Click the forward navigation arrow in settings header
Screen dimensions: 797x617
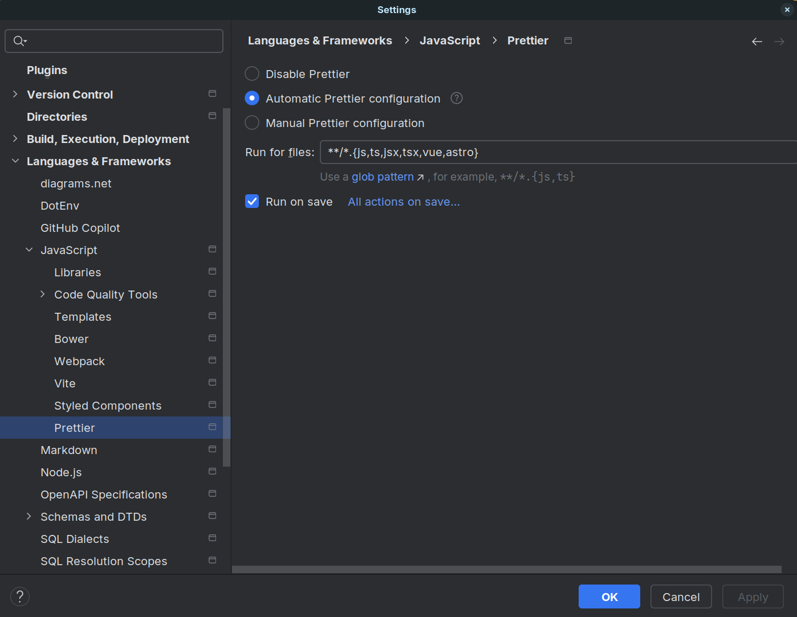click(779, 41)
